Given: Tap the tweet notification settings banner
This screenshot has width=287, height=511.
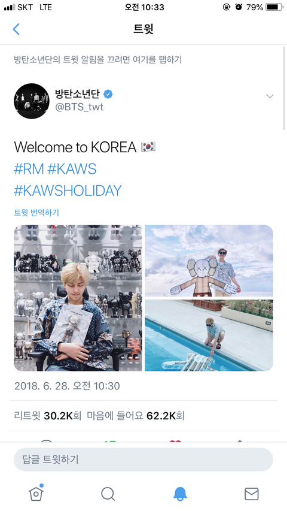Looking at the screenshot, I should (97, 60).
